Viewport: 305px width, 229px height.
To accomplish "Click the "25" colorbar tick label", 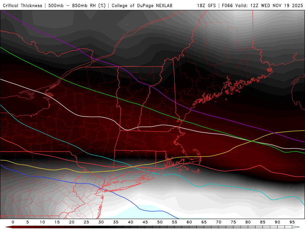I will pyautogui.click(x=86, y=222).
